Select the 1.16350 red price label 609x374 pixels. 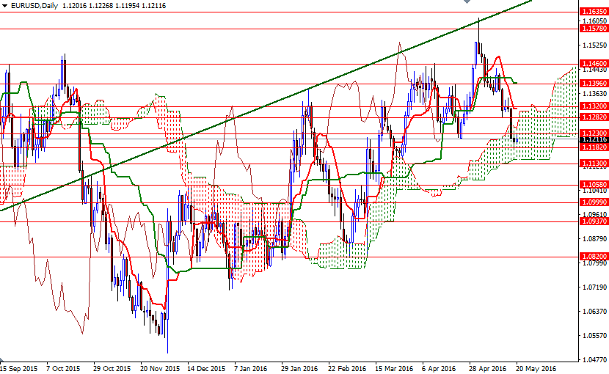(593, 12)
